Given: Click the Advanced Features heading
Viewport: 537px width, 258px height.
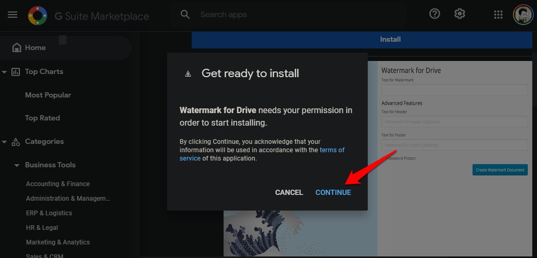Looking at the screenshot, I should click(402, 103).
